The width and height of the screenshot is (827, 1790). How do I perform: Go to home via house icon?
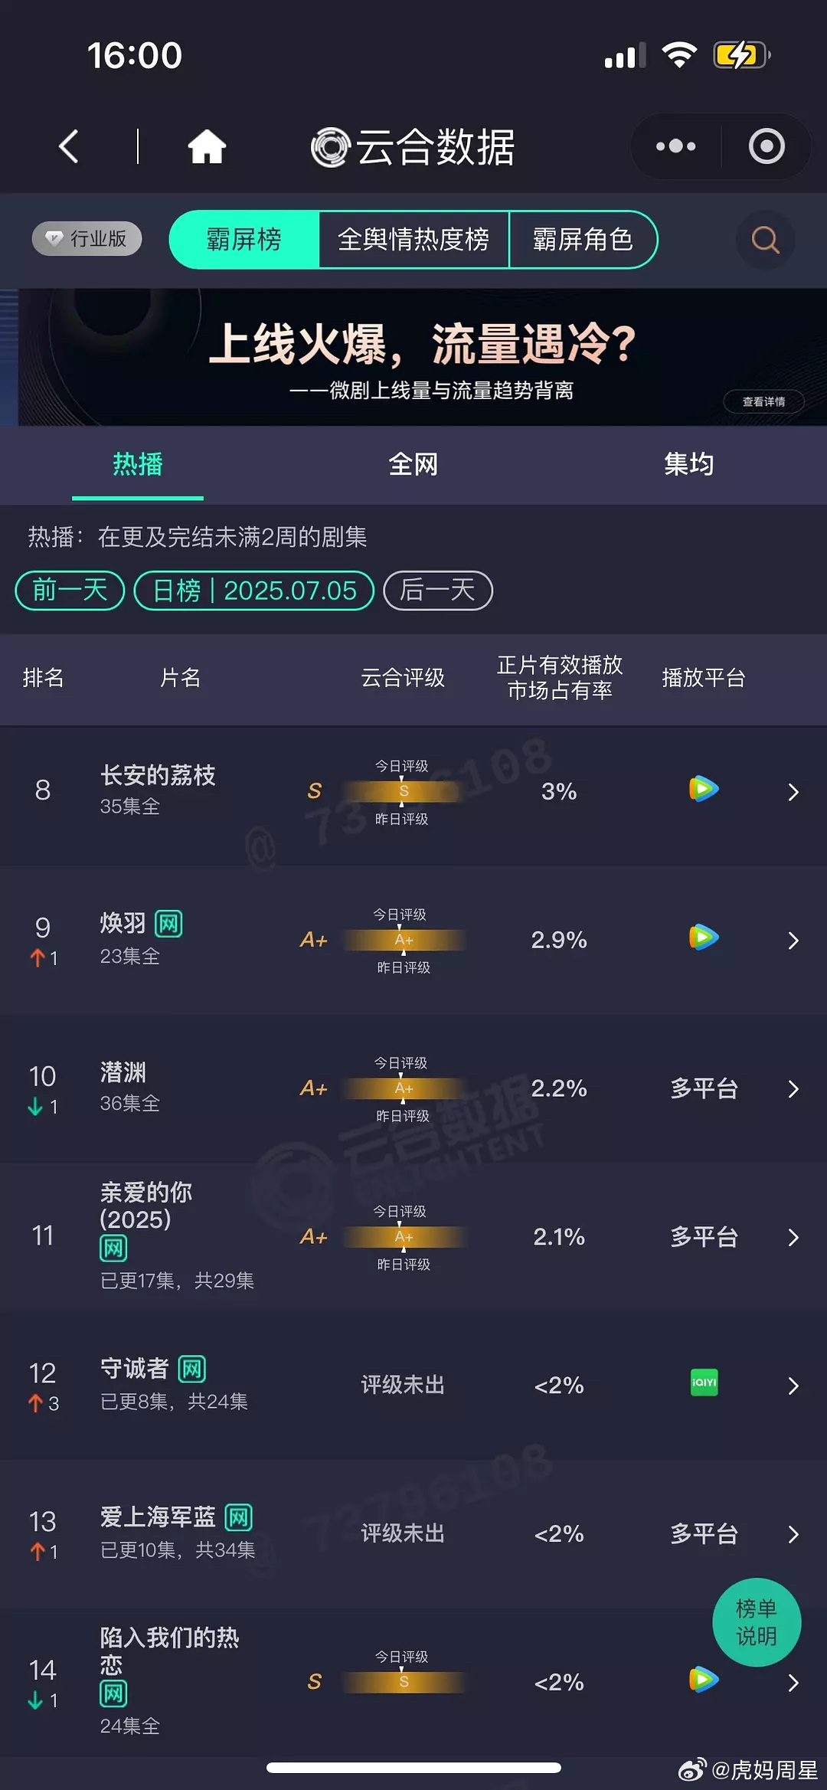pyautogui.click(x=207, y=146)
